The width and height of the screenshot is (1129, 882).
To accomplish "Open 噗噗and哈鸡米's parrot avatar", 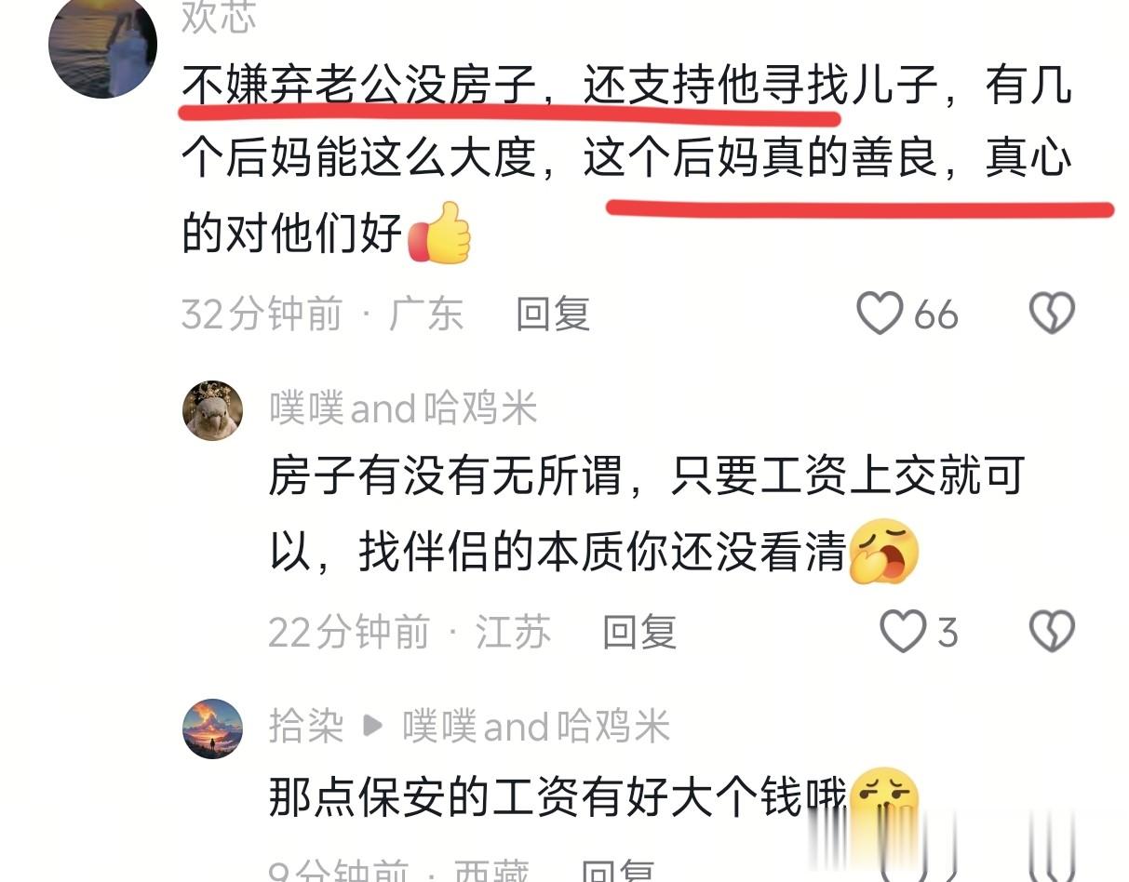I will pyautogui.click(x=212, y=410).
